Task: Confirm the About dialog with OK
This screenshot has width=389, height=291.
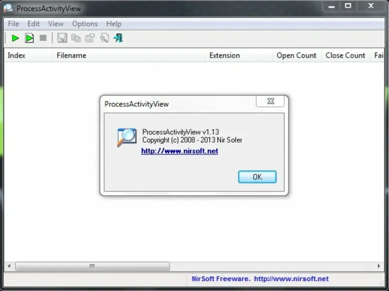Action: click(257, 177)
